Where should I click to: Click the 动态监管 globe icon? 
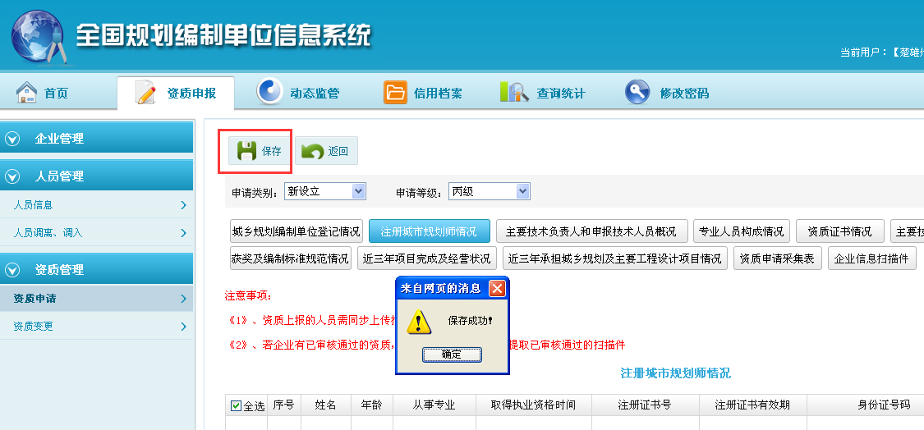point(269,92)
